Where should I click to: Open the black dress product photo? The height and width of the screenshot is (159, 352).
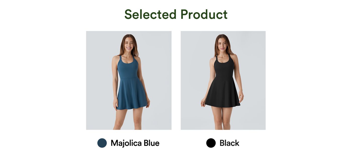(x=223, y=80)
